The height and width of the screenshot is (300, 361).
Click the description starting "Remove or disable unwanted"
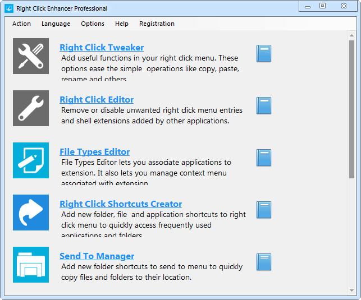(x=152, y=116)
